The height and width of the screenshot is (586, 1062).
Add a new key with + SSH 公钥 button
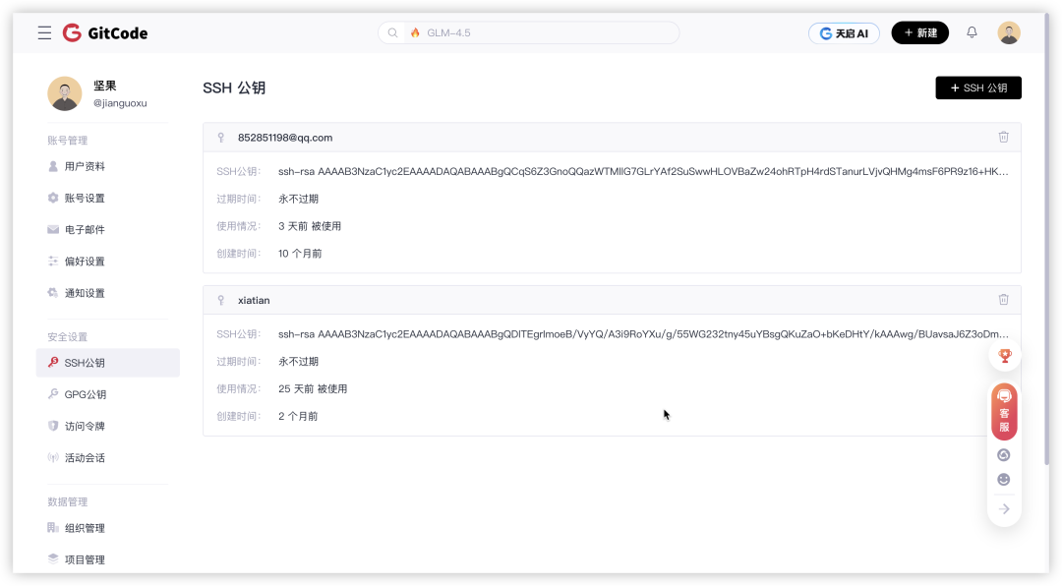(x=978, y=88)
